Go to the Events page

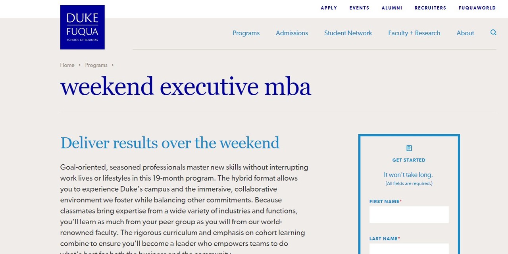click(x=359, y=8)
